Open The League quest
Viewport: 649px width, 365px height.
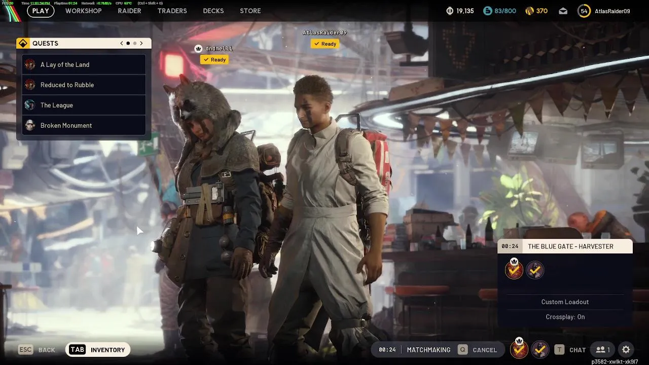click(84, 105)
